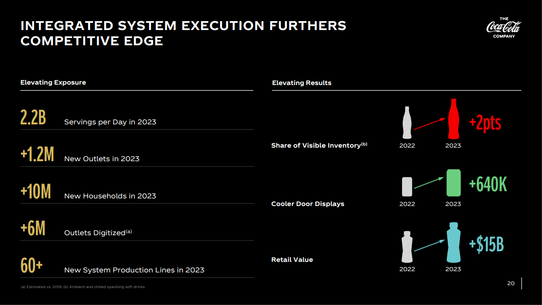Select the slide title text
Image resolution: width=542 pixels, height=305 pixels.
183,33
